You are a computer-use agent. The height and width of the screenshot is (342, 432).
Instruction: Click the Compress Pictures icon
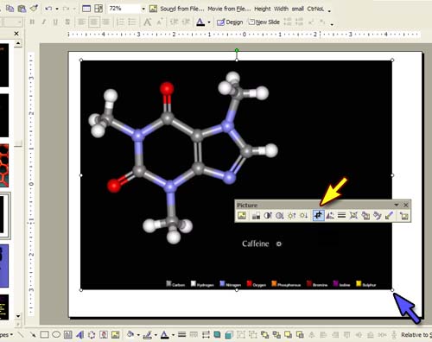(353, 215)
